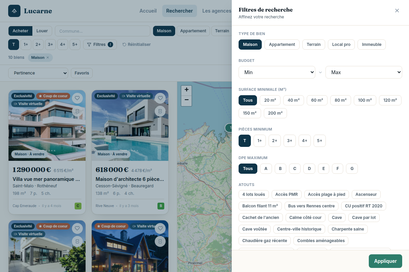Toggle Cave par lot amenity

pyautogui.click(x=364, y=218)
